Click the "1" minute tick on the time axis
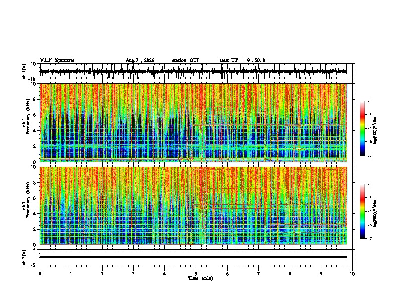397x307 pixels. (x=71, y=274)
